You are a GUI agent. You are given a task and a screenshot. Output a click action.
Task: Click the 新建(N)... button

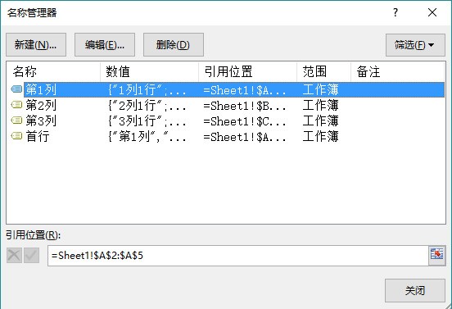pos(36,45)
